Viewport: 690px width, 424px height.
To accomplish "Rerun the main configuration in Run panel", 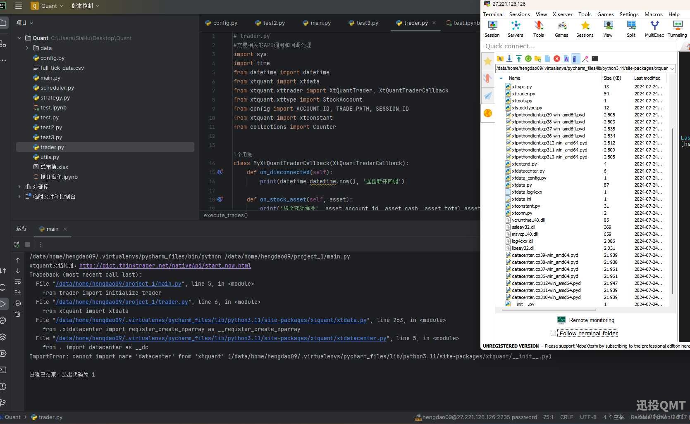I will click(17, 244).
